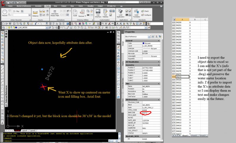Open the User Interface customization (CUI)

98,13
